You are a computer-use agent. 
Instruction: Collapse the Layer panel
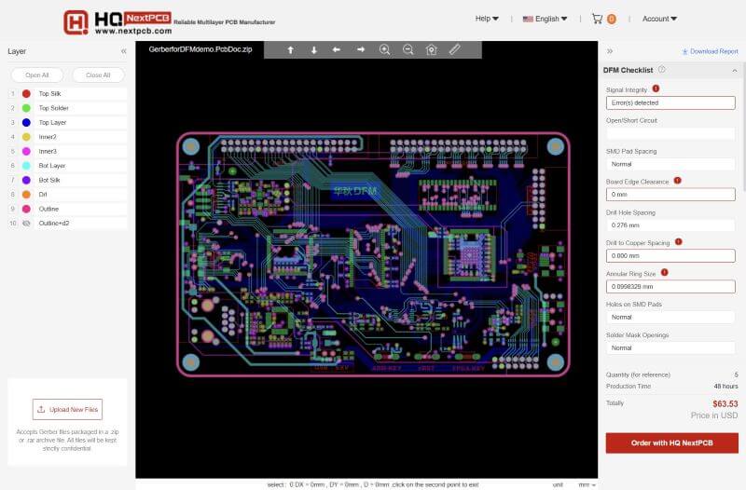tap(124, 51)
